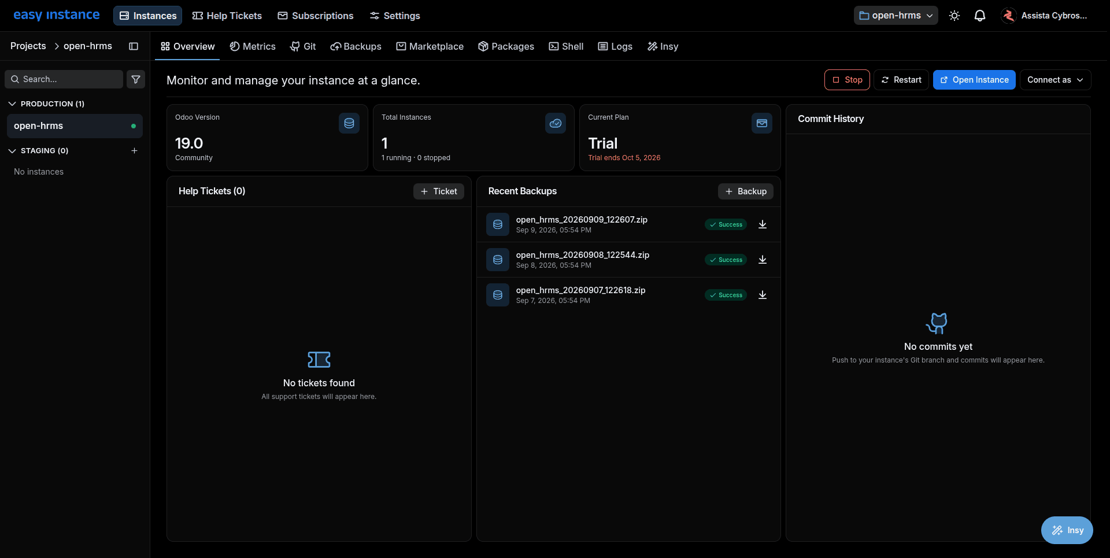This screenshot has height=558, width=1110.
Task: Open the Shell tab
Action: [566, 46]
